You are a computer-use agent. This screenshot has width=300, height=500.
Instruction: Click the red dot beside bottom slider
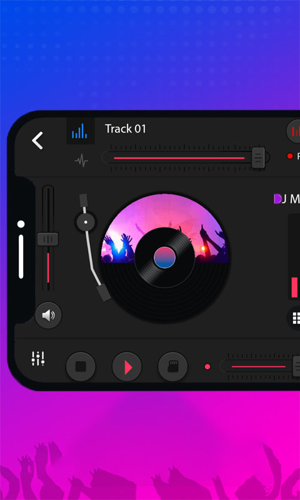(207, 367)
